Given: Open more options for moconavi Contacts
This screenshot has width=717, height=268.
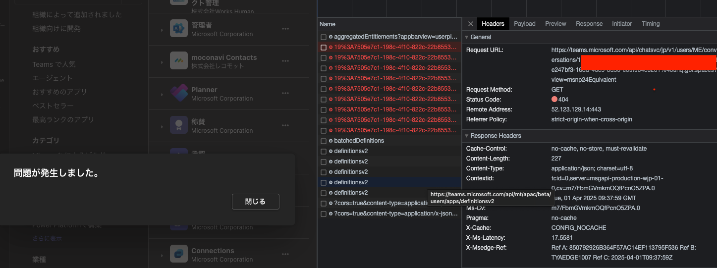Looking at the screenshot, I should pyautogui.click(x=285, y=61).
